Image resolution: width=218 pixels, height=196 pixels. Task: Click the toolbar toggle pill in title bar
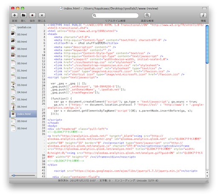204,9
